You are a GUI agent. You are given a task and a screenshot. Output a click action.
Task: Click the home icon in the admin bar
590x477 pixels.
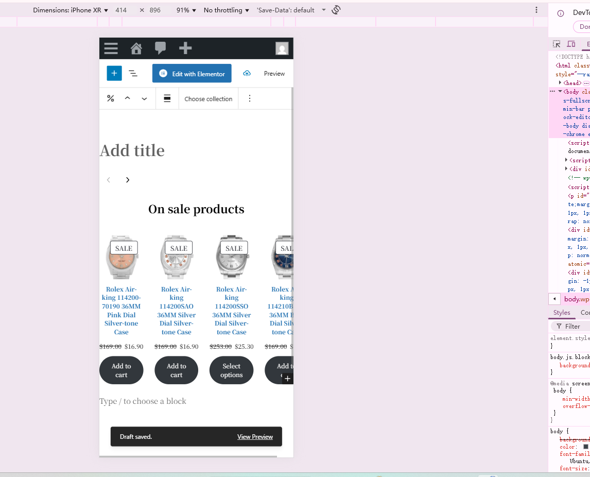click(136, 48)
